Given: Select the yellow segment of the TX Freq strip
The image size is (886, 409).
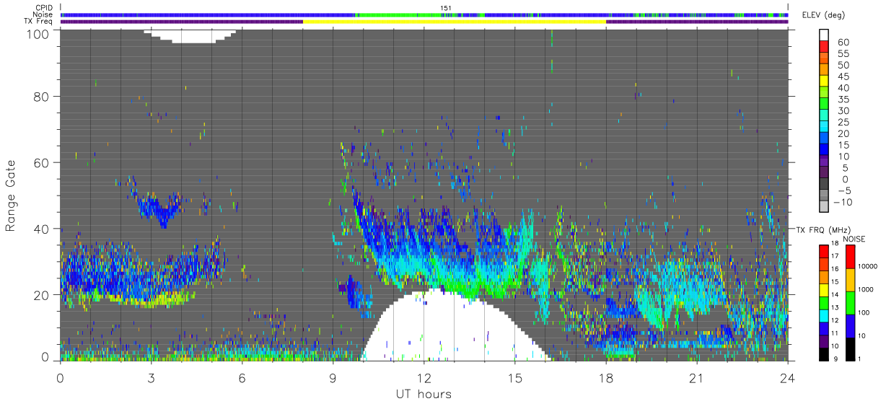Looking at the screenshot, I should [x=455, y=22].
